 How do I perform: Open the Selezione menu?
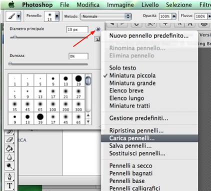[178, 4]
